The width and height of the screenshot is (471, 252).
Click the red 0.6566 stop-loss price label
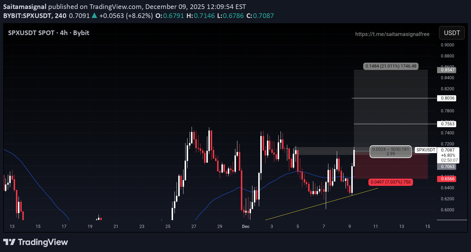pyautogui.click(x=448, y=179)
